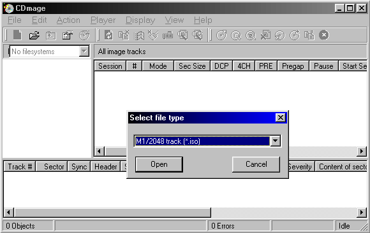This screenshot has width=370, height=233.
Task: Click the Header column header
Action: tap(105, 167)
